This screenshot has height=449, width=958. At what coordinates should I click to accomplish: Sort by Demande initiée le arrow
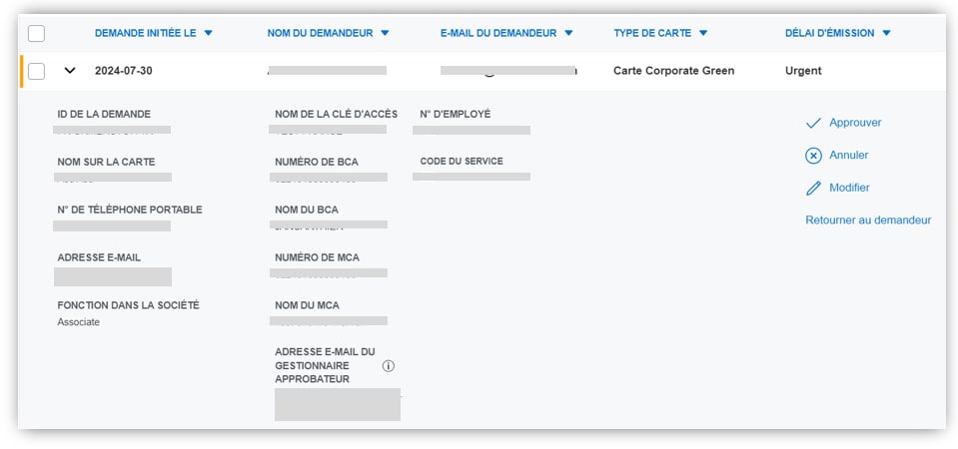208,33
